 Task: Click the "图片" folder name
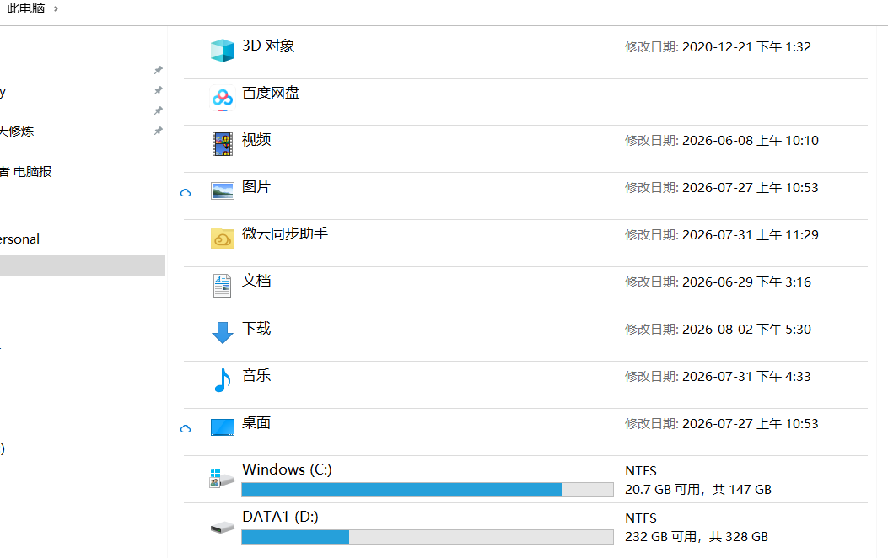tap(256, 187)
